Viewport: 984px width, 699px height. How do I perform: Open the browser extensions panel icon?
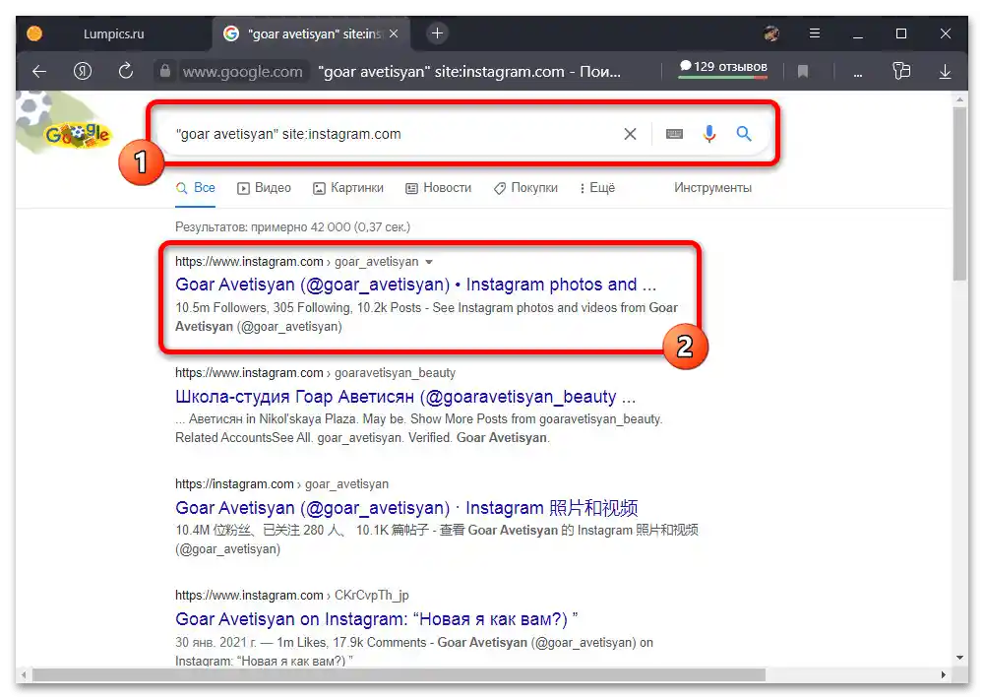[901, 71]
